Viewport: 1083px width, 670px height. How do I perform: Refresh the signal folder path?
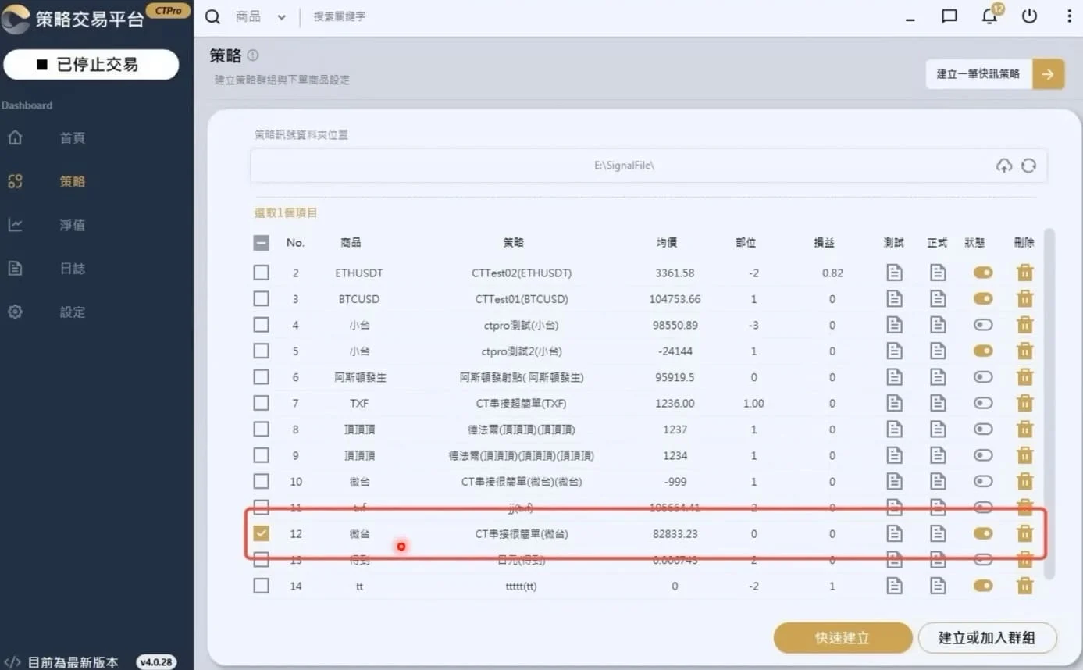[x=1028, y=166]
